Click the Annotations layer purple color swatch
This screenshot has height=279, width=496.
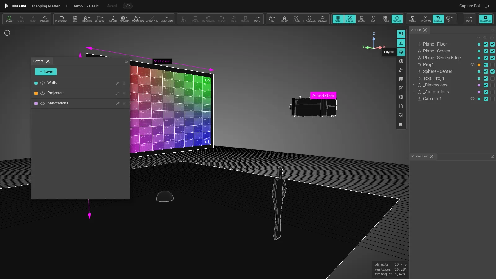[36, 104]
